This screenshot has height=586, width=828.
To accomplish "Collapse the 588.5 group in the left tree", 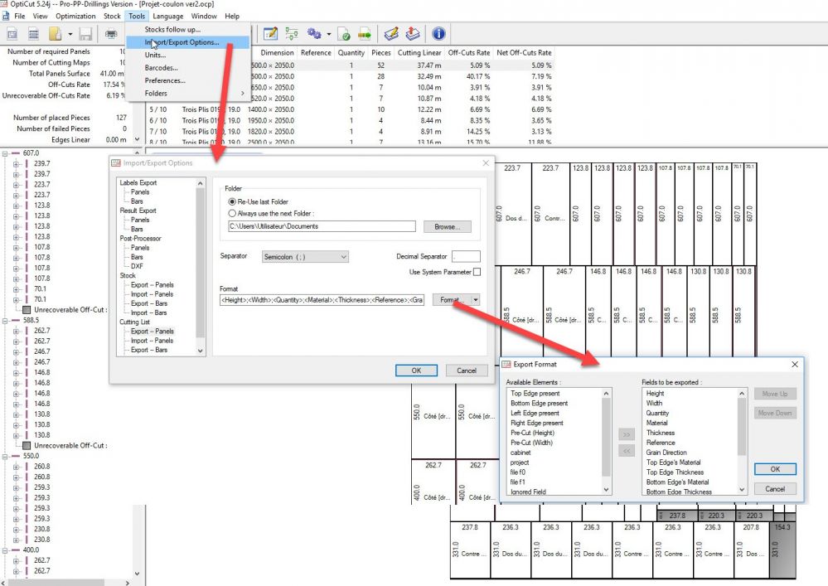I will [5, 321].
